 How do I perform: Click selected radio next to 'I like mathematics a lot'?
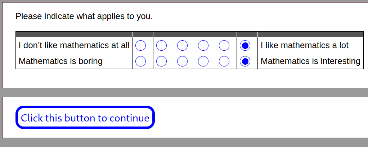[x=245, y=45]
